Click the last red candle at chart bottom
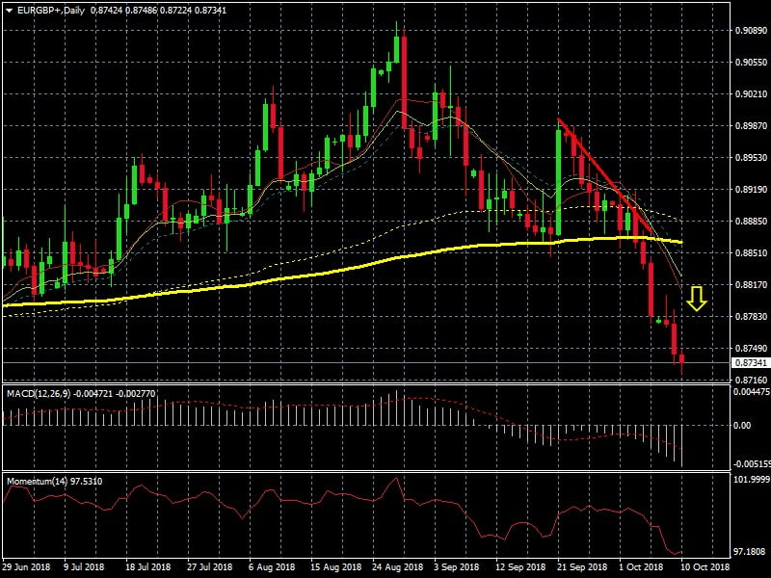Viewport: 771px width, 578px height. click(x=681, y=360)
